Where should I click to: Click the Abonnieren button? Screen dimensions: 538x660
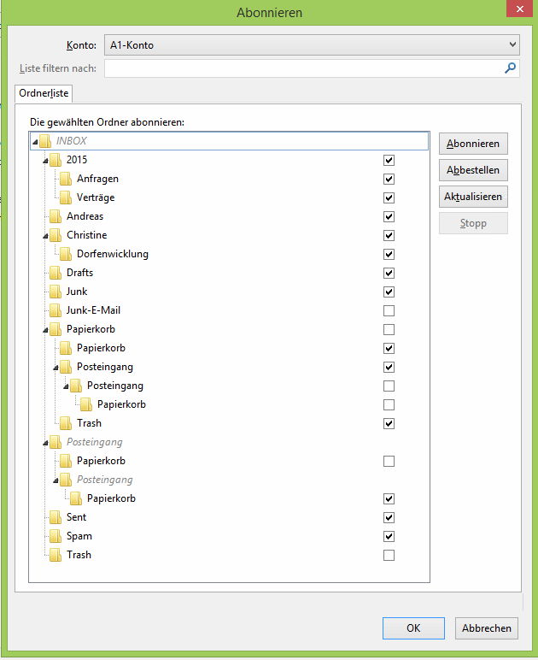click(x=473, y=144)
